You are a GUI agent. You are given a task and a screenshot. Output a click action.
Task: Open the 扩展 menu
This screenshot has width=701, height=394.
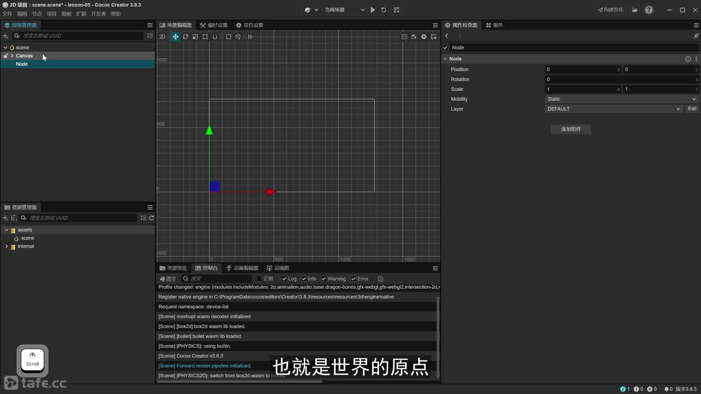coord(81,14)
